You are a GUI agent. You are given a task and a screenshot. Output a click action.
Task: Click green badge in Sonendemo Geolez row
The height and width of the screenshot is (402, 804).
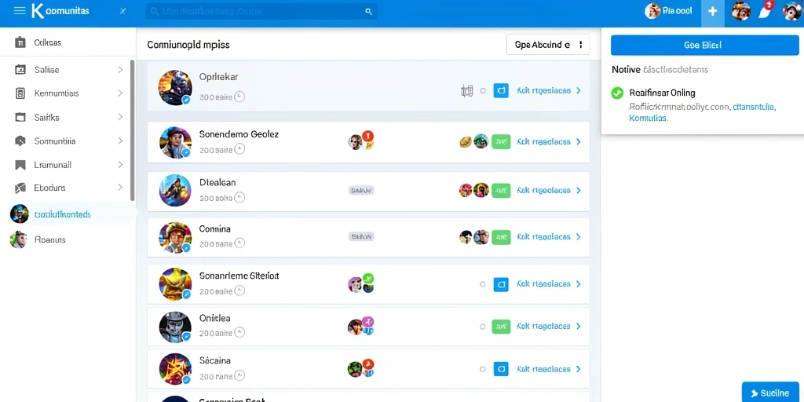[x=501, y=141]
